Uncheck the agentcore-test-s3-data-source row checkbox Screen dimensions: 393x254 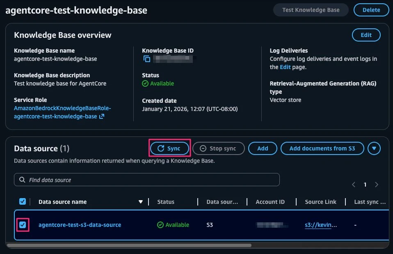[23, 225]
